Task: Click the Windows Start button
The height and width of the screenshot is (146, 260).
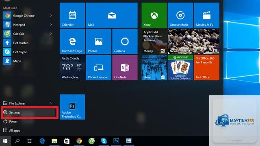Action: point(5,141)
